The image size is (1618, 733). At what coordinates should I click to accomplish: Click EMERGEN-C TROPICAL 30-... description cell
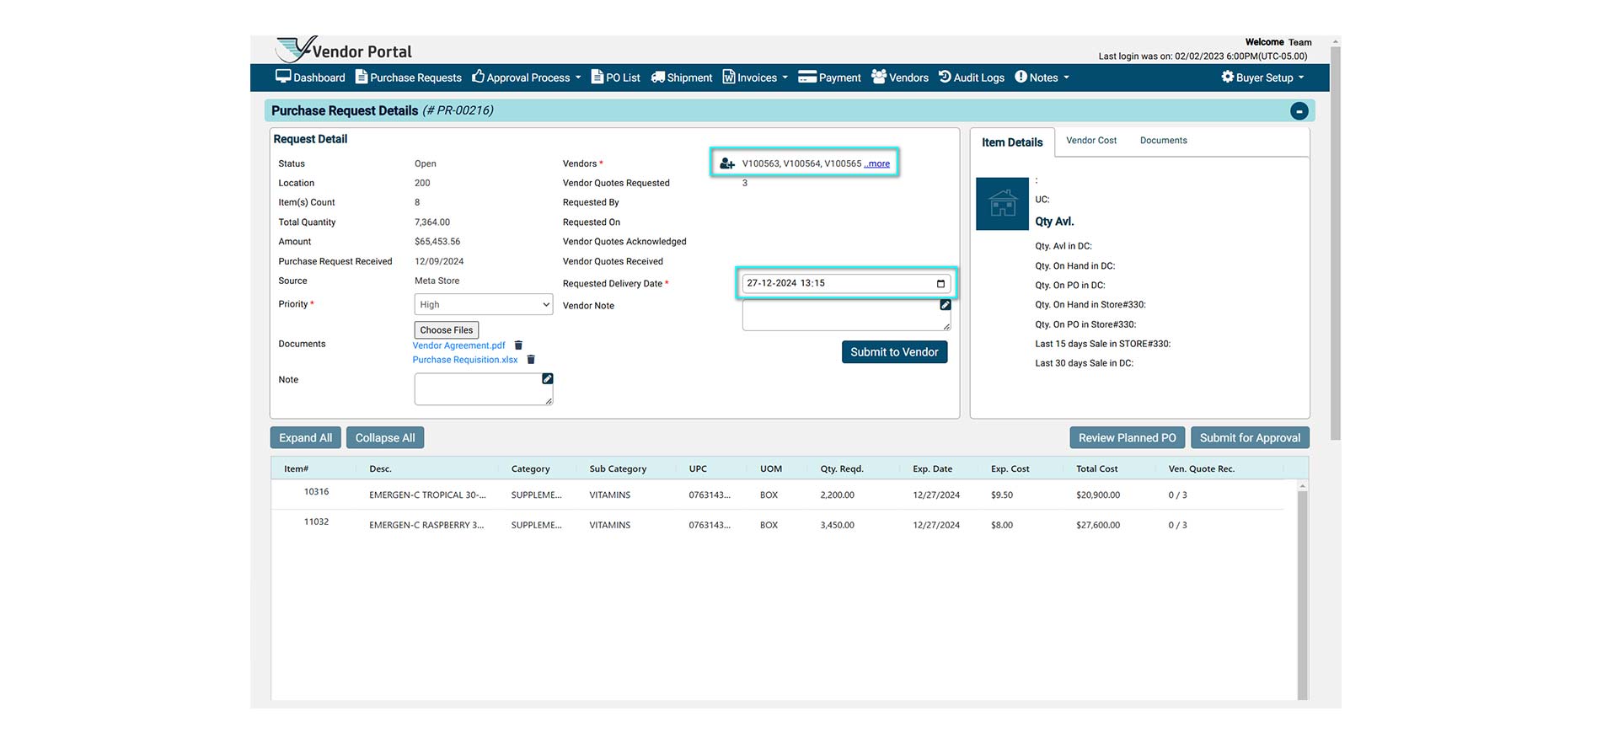427,495
